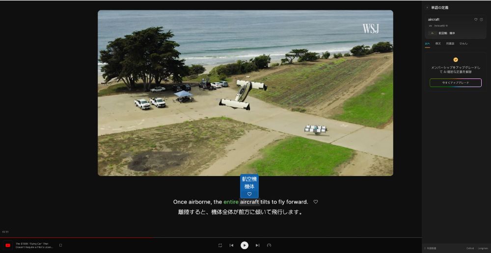The height and width of the screenshot is (253, 491).
Task: Mark aircraft as learned with the check icon
Action: coord(481,20)
